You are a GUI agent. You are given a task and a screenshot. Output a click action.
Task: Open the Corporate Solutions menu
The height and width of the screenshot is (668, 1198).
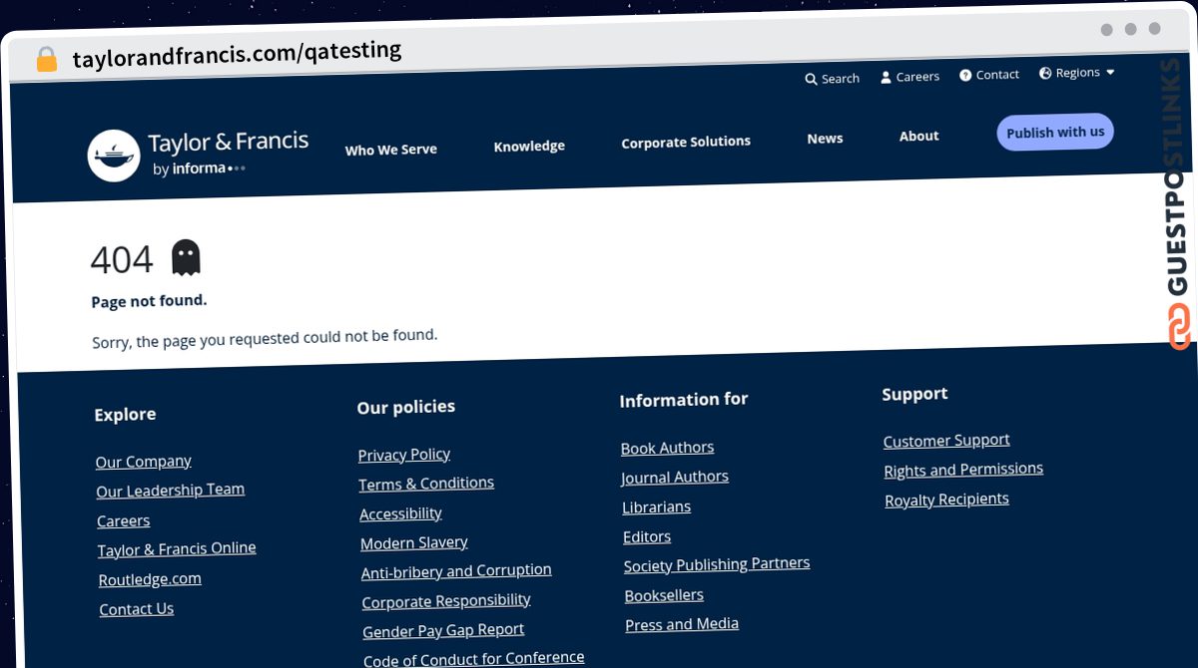686,142
